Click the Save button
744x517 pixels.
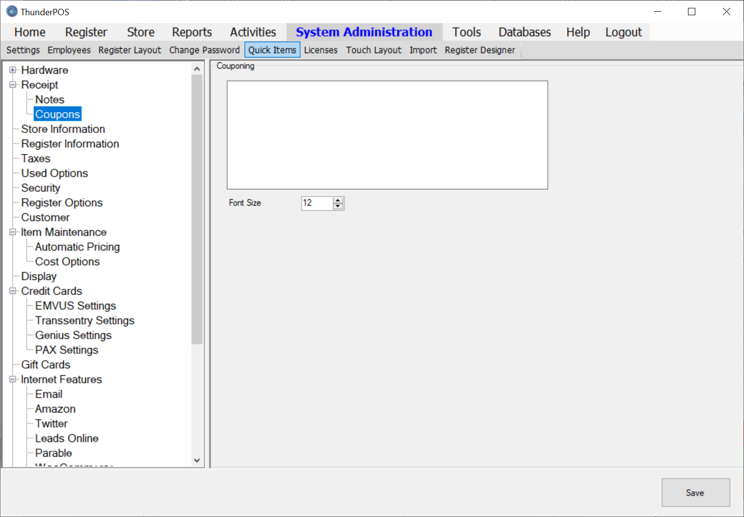point(695,492)
